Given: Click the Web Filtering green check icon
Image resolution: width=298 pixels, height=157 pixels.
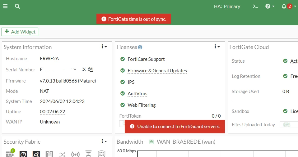Looking at the screenshot, I should tap(123, 105).
